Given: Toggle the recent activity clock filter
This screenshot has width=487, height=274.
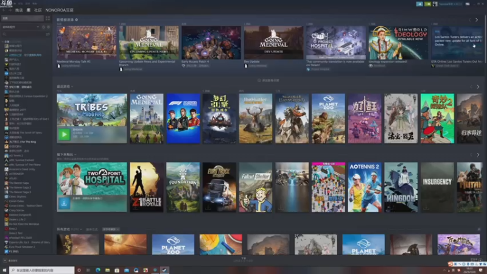Looking at the screenshot, I should pos(43,27).
